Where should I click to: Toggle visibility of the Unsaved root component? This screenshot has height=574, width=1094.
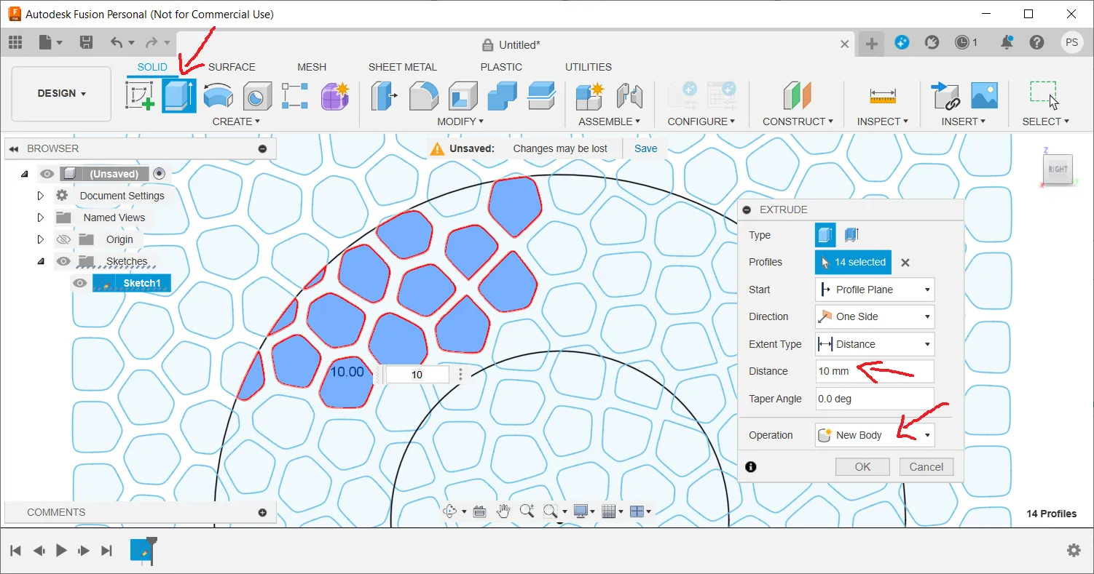47,174
